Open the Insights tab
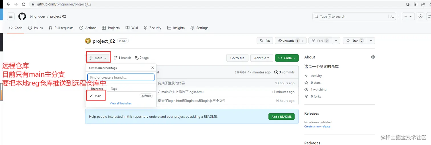Viewport: 431px width, 145px height. coord(176,28)
